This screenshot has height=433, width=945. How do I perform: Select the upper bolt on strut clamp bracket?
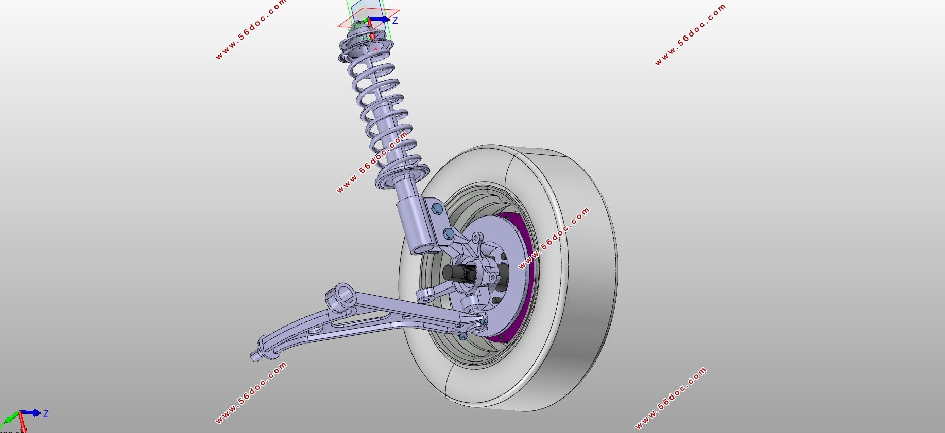(x=437, y=208)
